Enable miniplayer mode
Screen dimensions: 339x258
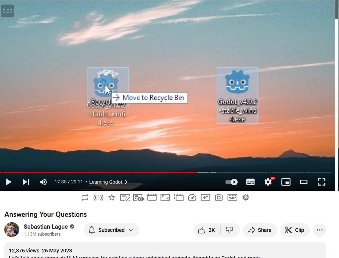286,182
